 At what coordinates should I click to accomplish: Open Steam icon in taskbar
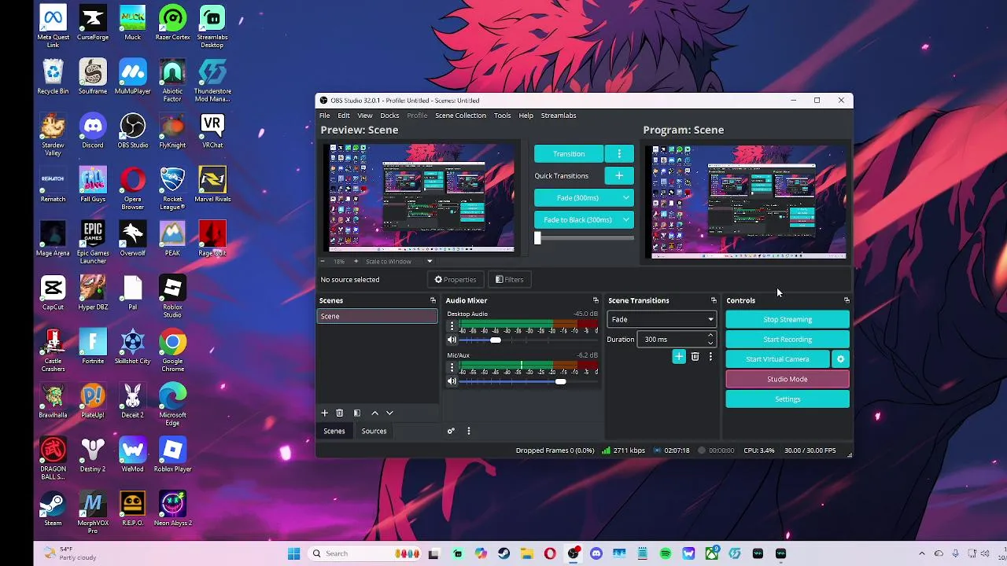(503, 553)
